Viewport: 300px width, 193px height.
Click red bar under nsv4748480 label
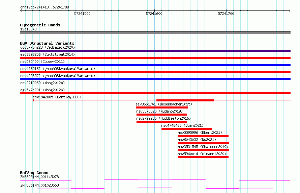tap(187, 129)
